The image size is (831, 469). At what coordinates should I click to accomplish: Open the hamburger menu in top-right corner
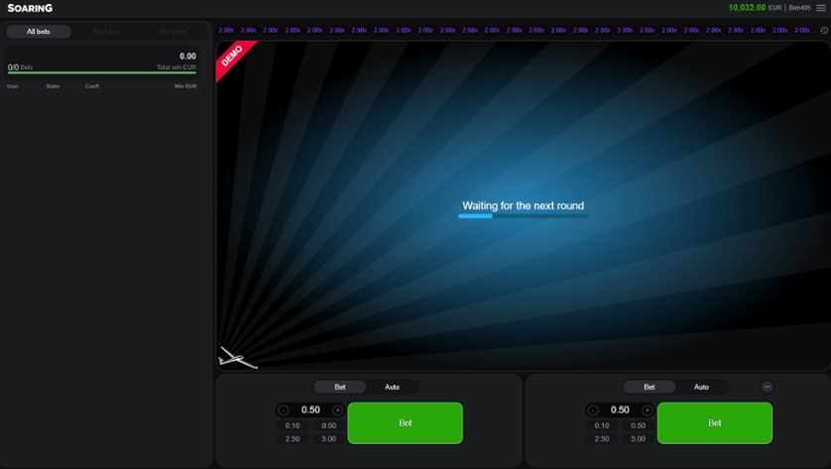(820, 8)
